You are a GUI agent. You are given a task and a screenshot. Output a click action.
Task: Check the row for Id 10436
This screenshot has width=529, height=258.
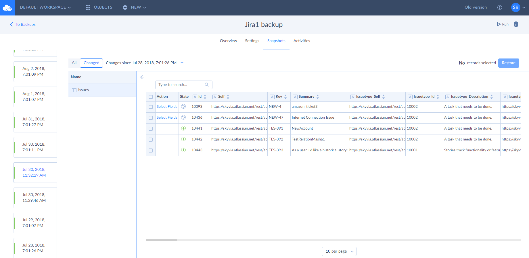click(151, 118)
